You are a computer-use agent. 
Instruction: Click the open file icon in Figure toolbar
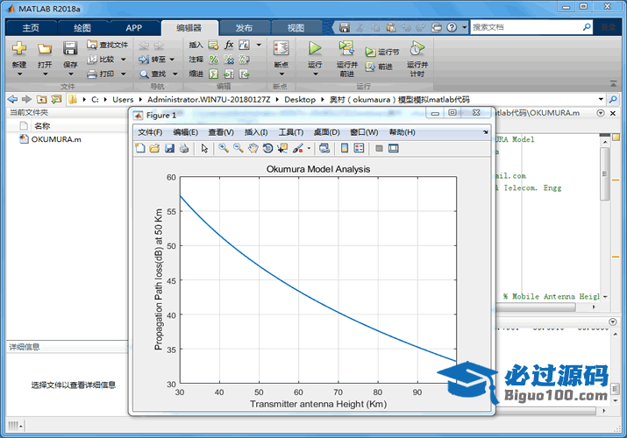click(154, 149)
